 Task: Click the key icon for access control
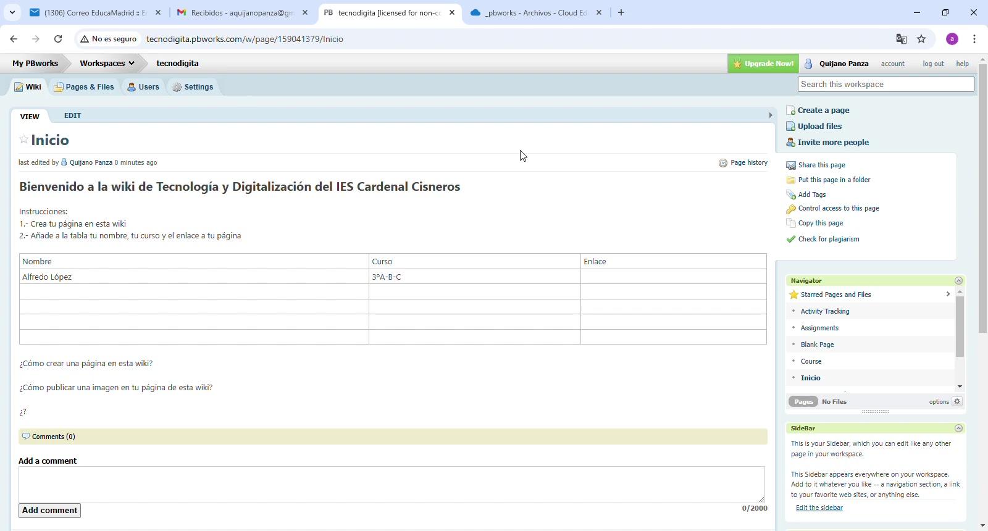(x=791, y=209)
